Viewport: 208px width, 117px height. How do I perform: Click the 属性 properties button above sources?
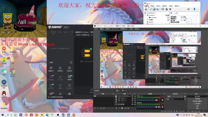coord(118,91)
